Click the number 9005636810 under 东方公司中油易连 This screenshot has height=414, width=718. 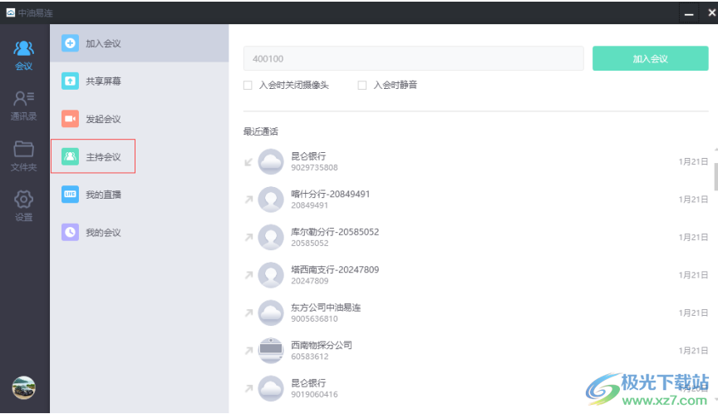coord(314,318)
